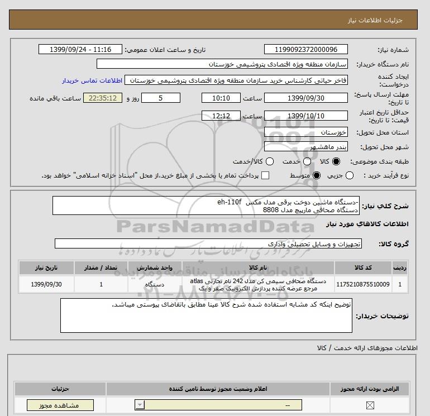Image resolution: width=430 pixels, height=416 pixels.
Task: Click the price validity date 1399/10/10 field
Action: pos(306,116)
